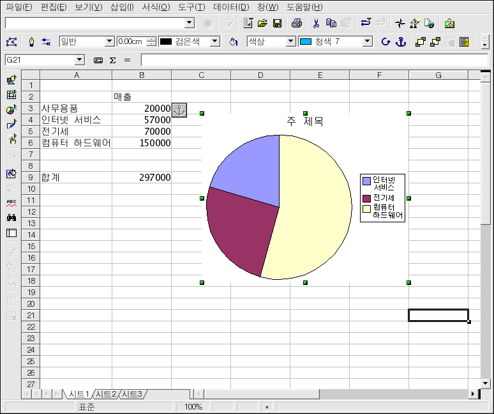Open the Name Box dropdown for G21
Screen dimensions: 494x414
pos(79,60)
